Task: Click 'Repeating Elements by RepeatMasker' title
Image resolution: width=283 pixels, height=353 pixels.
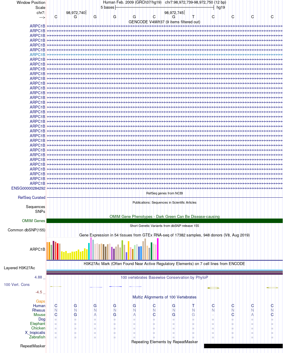Action: 164,342
